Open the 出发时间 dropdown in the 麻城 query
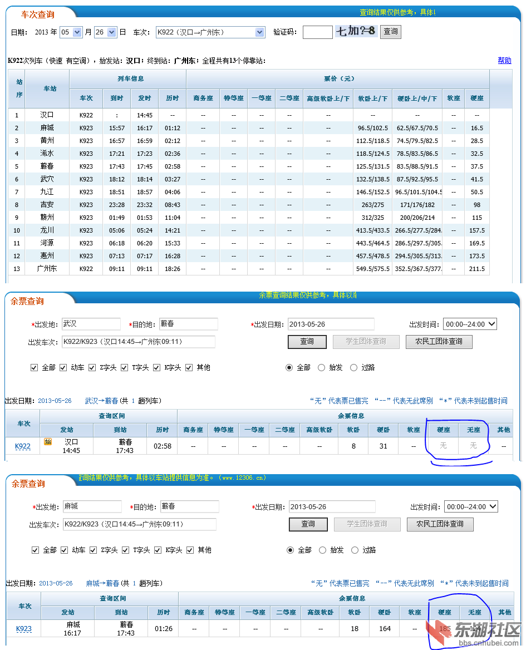Image resolution: width=526 pixels, height=650 pixels. [x=471, y=506]
